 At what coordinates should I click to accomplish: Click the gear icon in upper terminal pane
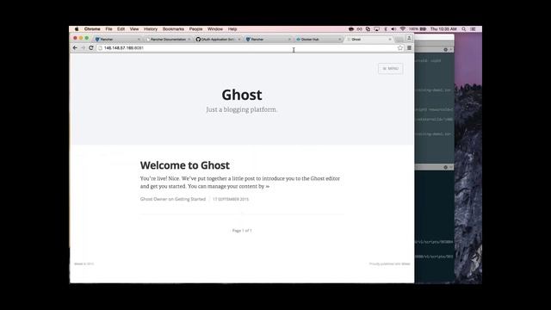click(x=446, y=50)
